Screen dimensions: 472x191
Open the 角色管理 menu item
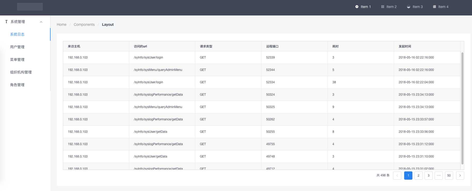coord(25,85)
